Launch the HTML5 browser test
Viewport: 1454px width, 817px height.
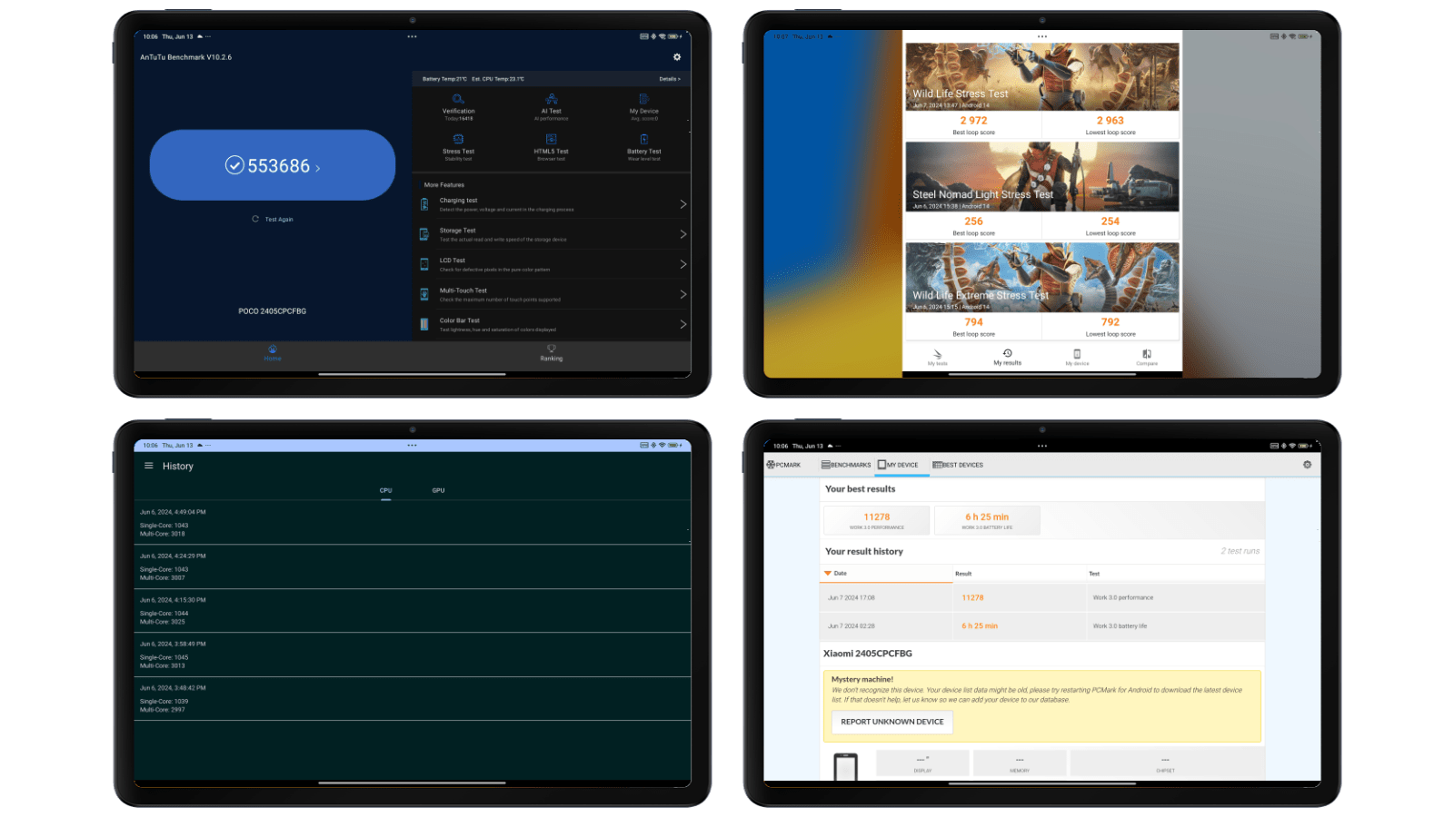551,147
